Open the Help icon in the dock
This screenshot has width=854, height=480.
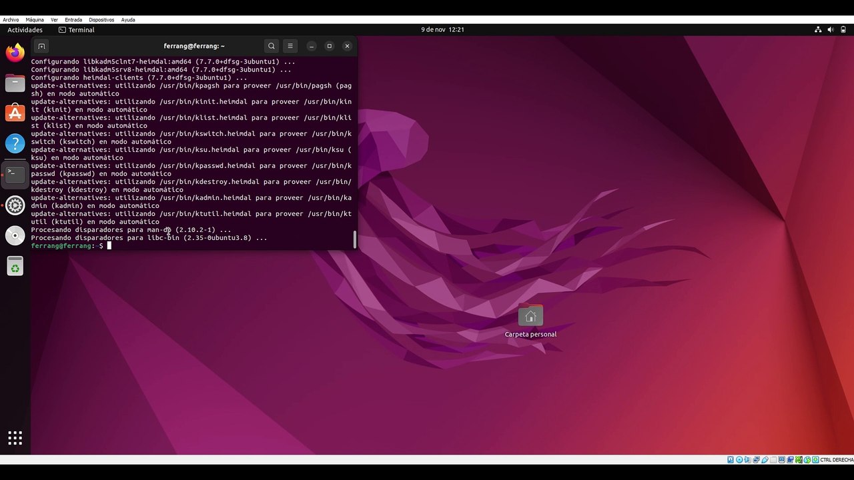click(15, 143)
